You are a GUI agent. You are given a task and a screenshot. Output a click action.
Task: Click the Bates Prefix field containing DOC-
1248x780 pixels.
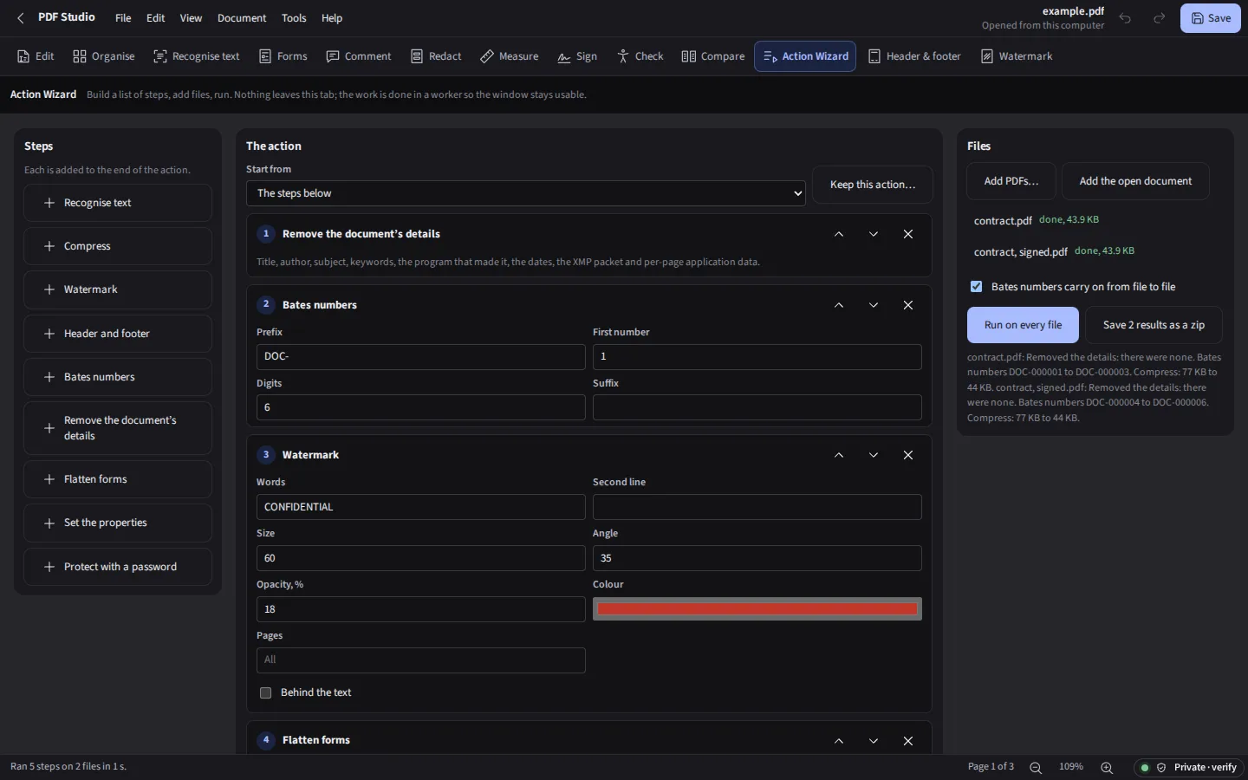point(421,357)
